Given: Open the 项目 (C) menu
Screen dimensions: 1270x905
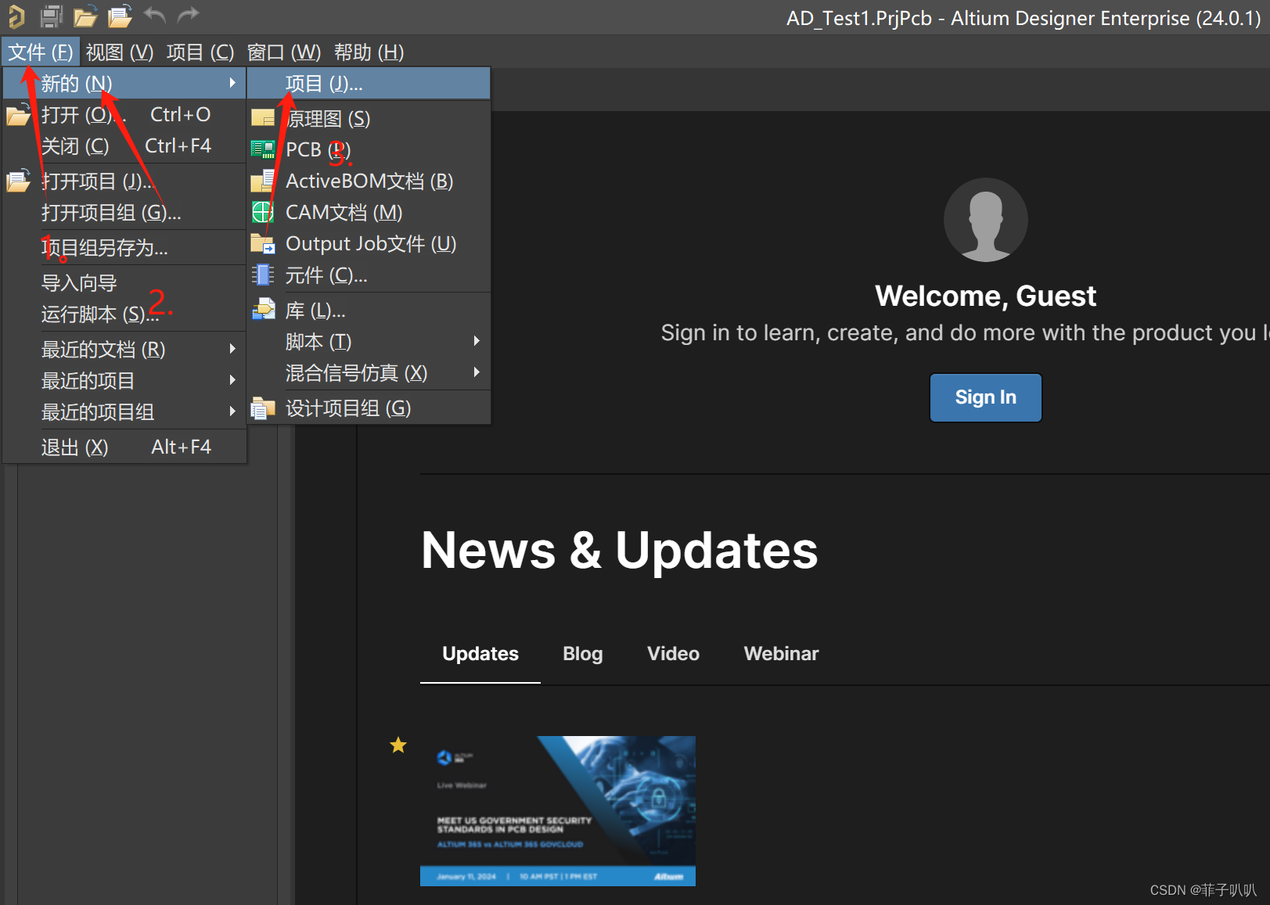Looking at the screenshot, I should [200, 52].
